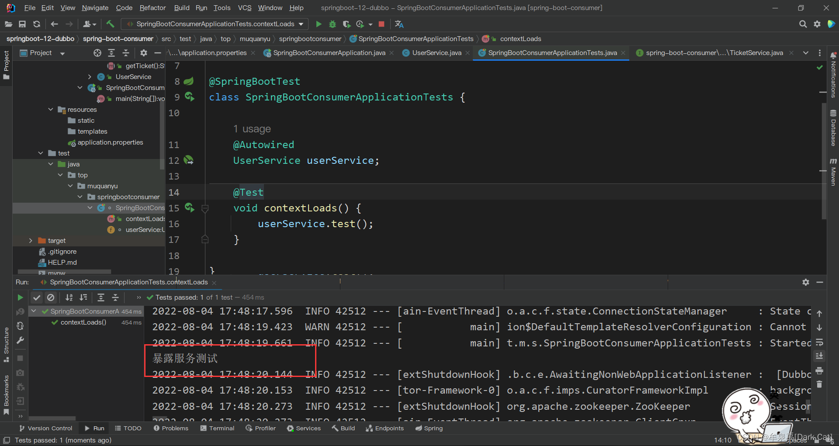Viewport: 839px width, 446px height.
Task: Open the VCS menu
Action: pyautogui.click(x=245, y=7)
